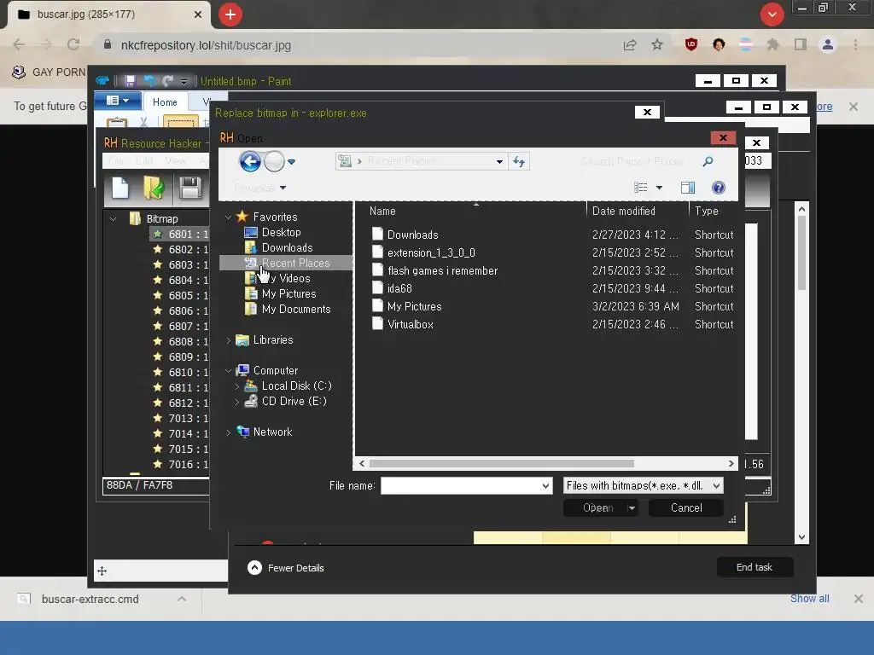Open the Chrome extensions puzzle icon
The image size is (874, 655).
click(772, 44)
